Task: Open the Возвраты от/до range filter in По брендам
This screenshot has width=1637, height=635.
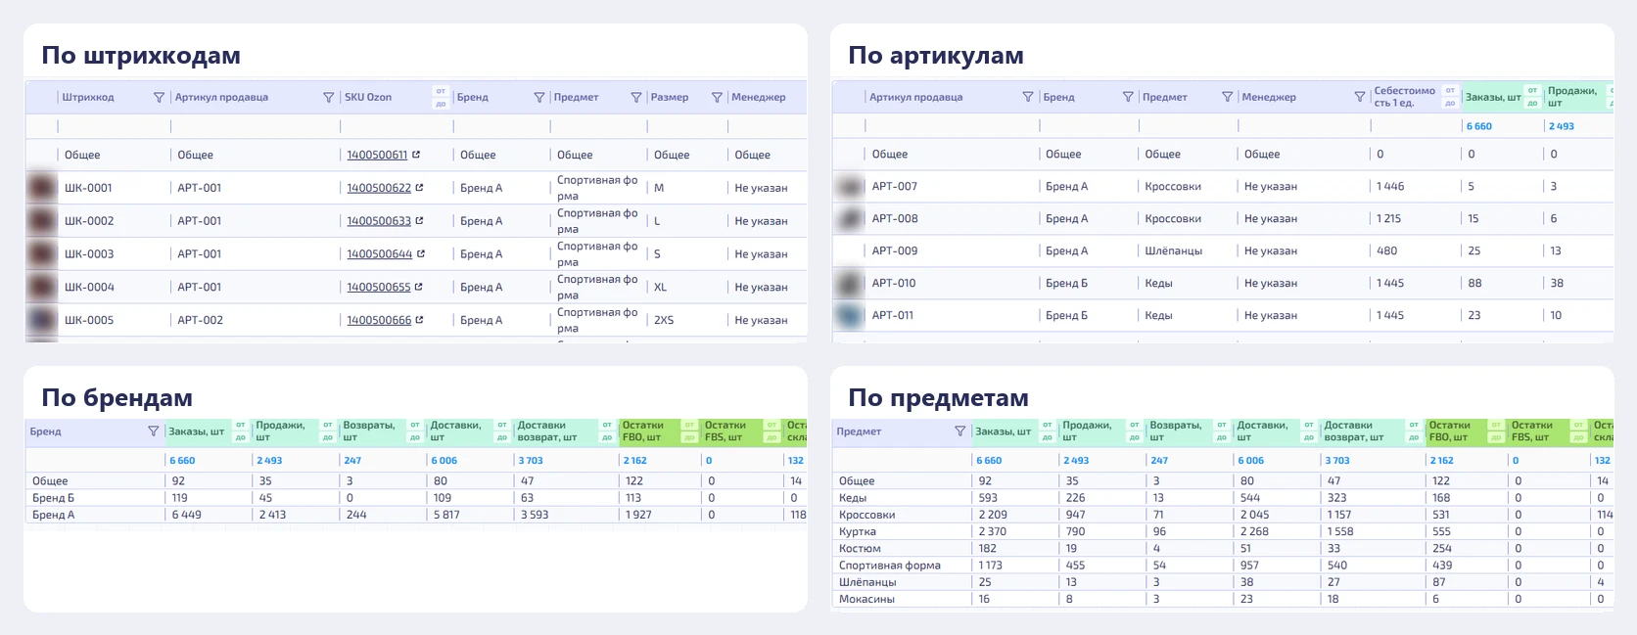Action: coord(415,431)
